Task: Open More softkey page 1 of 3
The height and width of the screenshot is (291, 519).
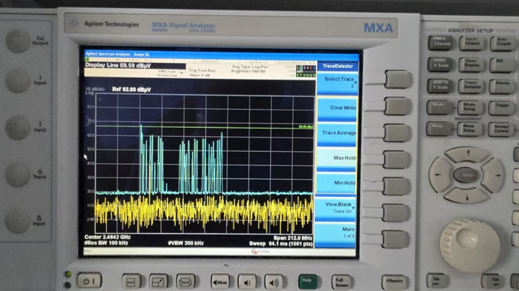Action: coord(337,232)
